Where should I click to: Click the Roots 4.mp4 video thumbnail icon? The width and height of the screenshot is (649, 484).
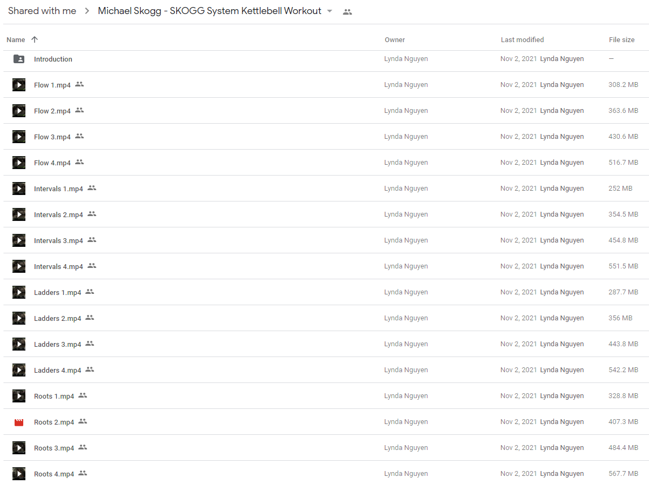(x=19, y=474)
